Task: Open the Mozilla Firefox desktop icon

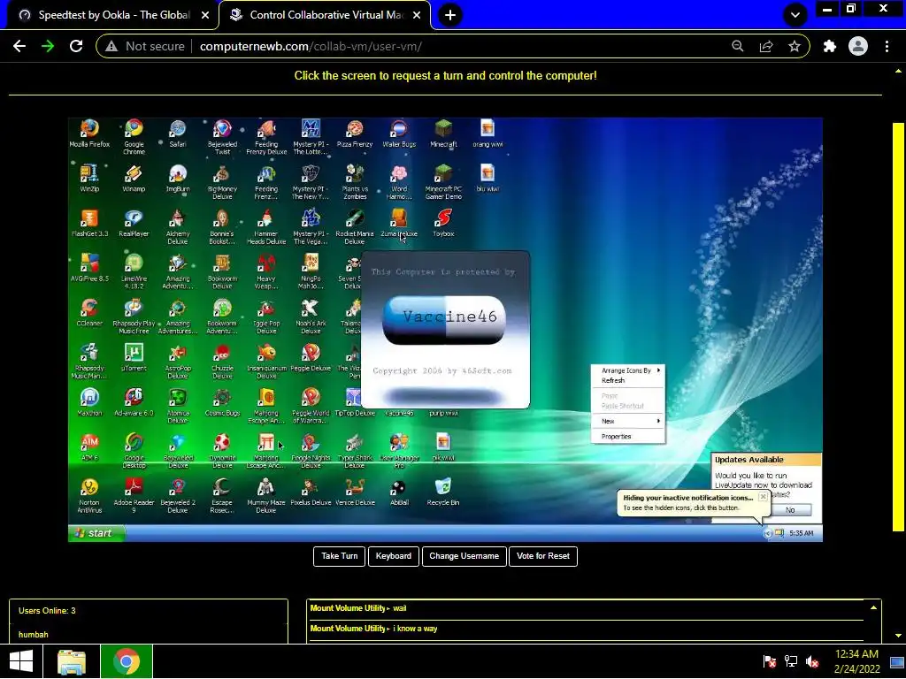Action: click(89, 133)
